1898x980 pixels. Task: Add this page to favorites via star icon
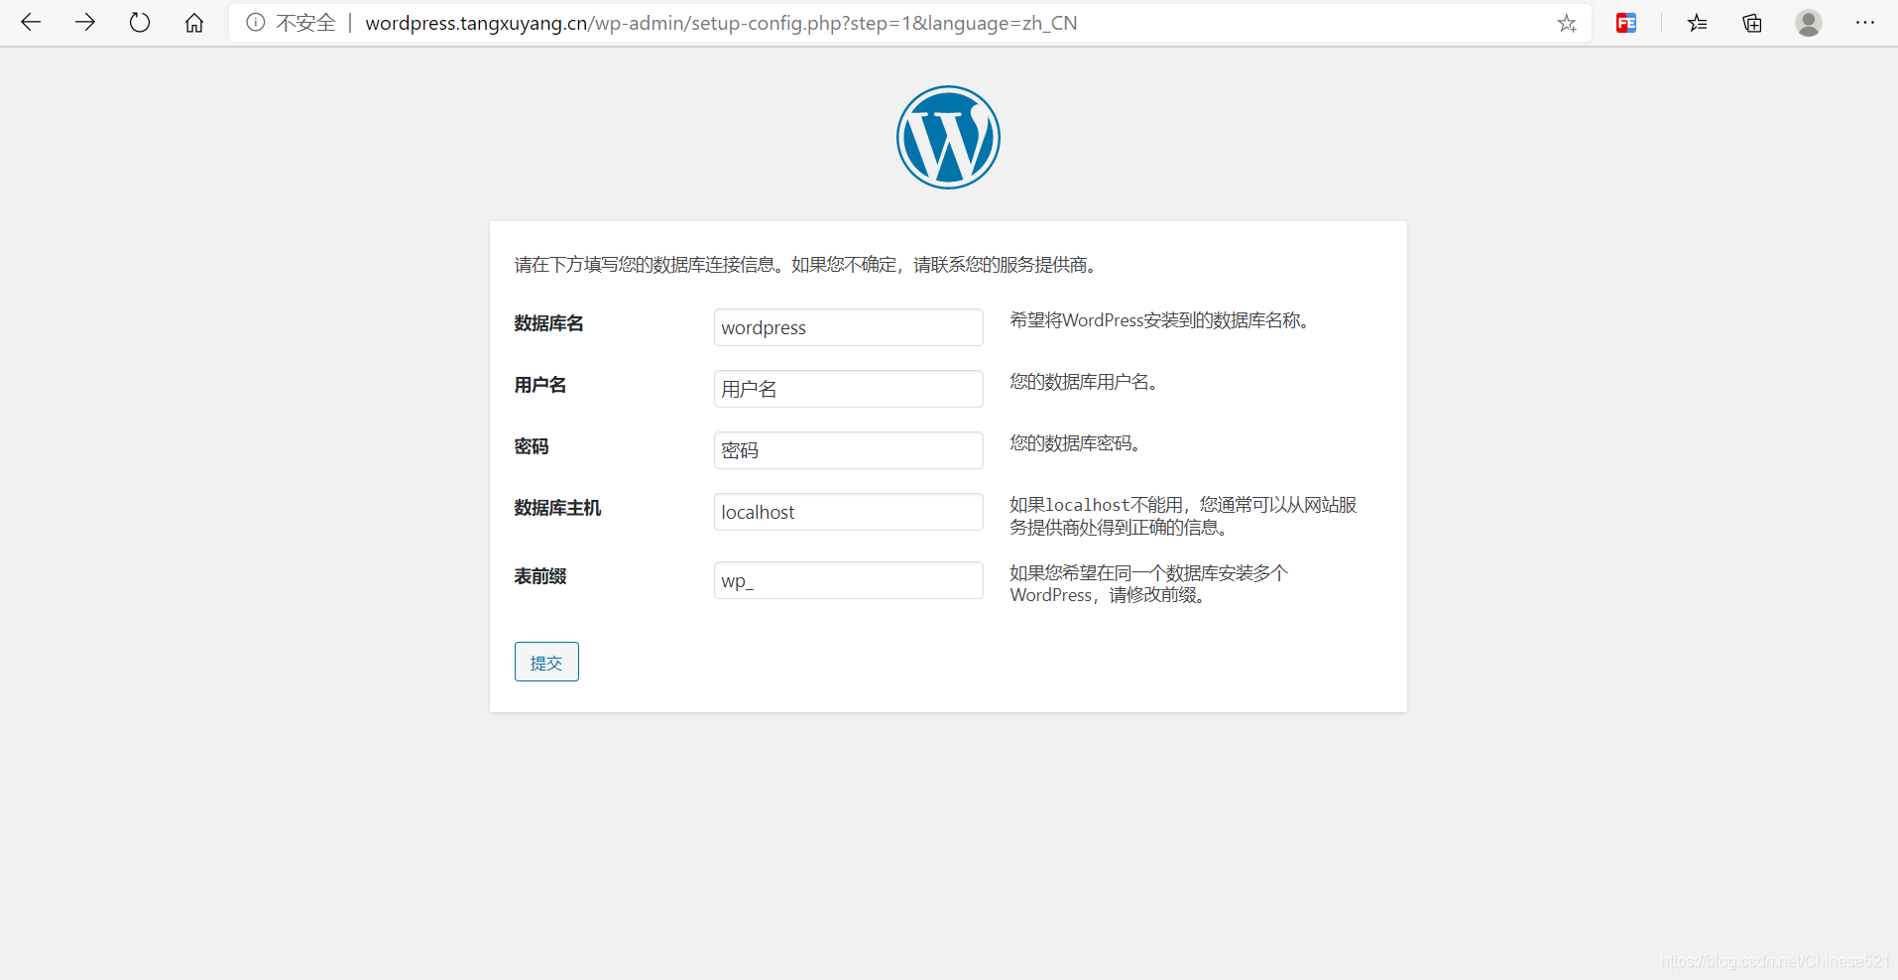[x=1567, y=23]
